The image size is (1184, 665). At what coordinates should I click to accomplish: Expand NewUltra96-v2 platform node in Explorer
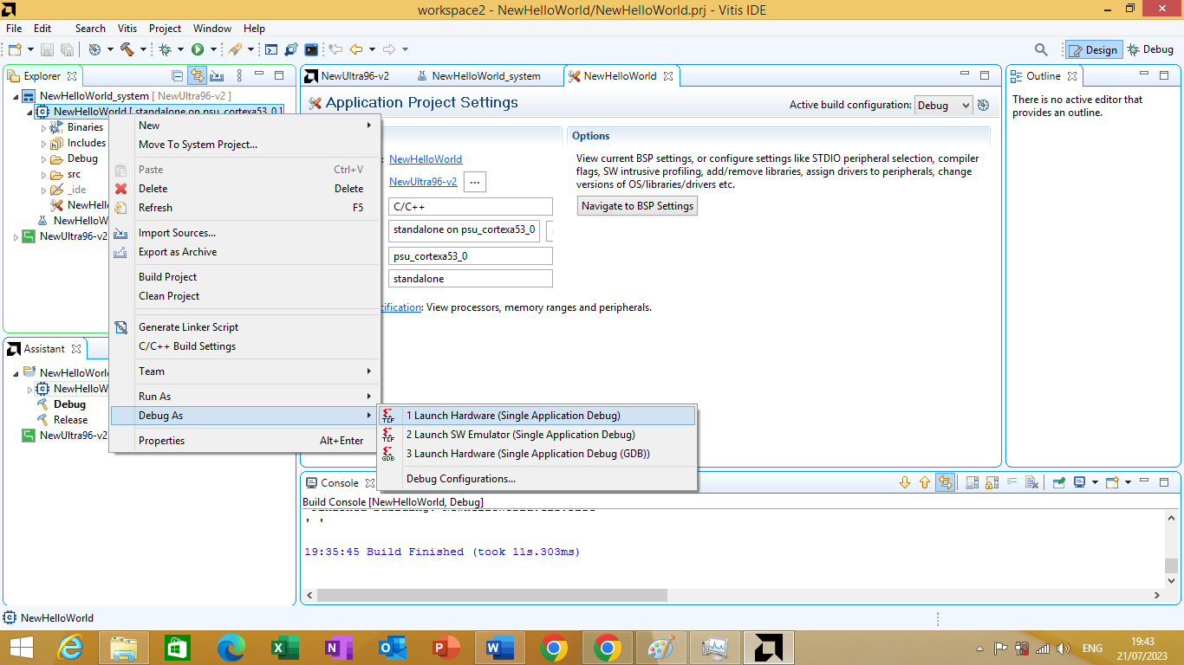click(16, 236)
